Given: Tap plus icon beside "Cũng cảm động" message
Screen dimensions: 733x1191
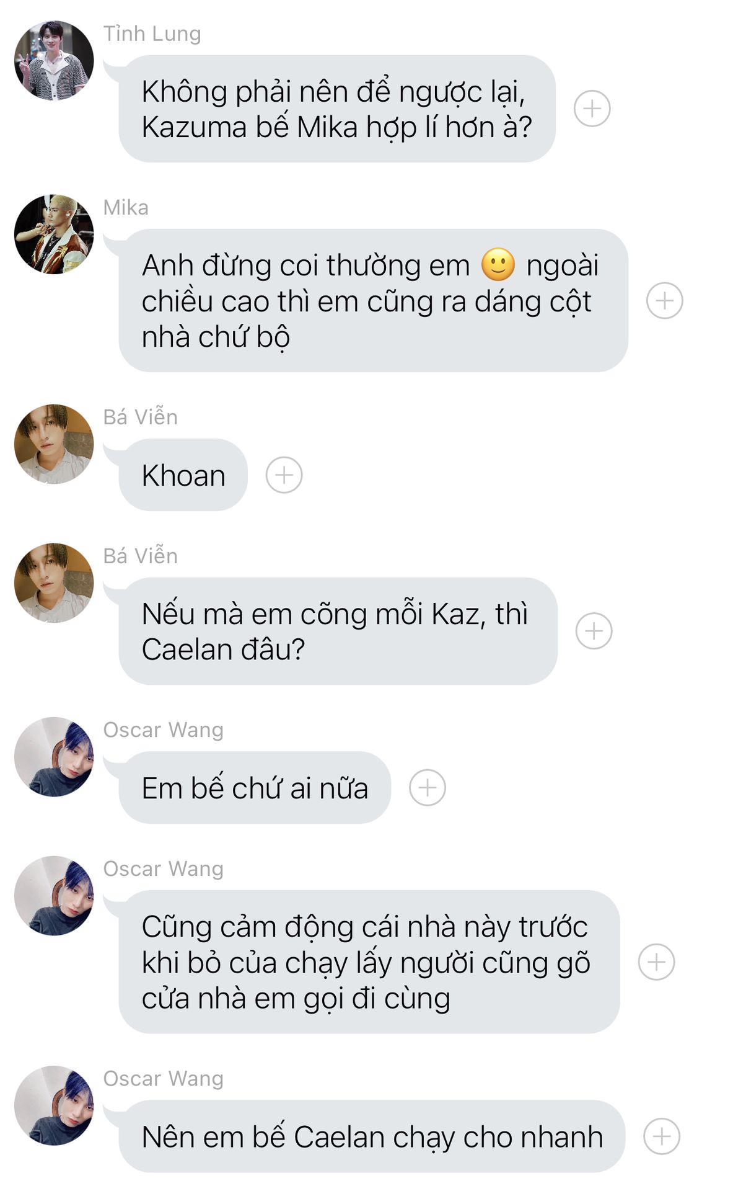Looking at the screenshot, I should [656, 962].
